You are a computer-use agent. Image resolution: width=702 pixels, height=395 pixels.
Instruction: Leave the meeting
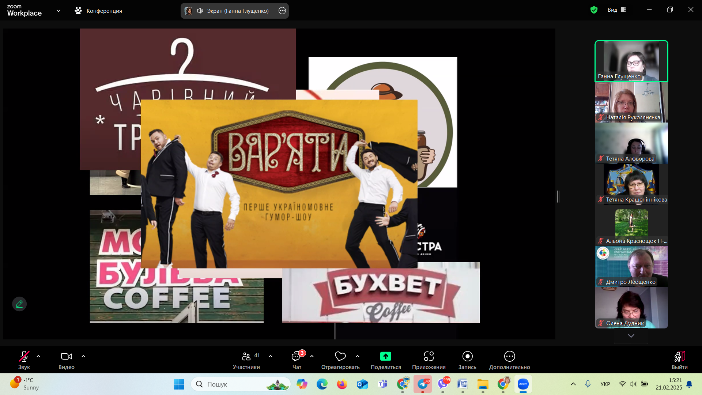(679, 360)
